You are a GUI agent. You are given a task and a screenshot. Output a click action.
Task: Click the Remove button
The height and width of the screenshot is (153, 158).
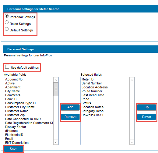pyautogui.click(x=70, y=117)
